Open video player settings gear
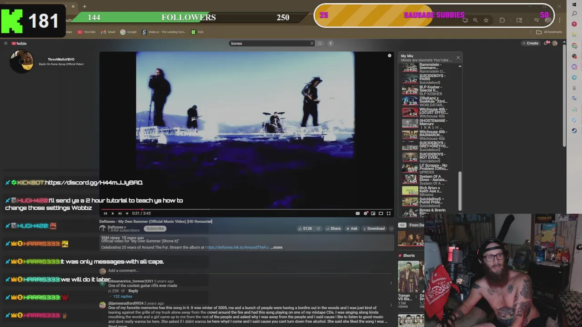The width and height of the screenshot is (582, 327). pyautogui.click(x=366, y=213)
